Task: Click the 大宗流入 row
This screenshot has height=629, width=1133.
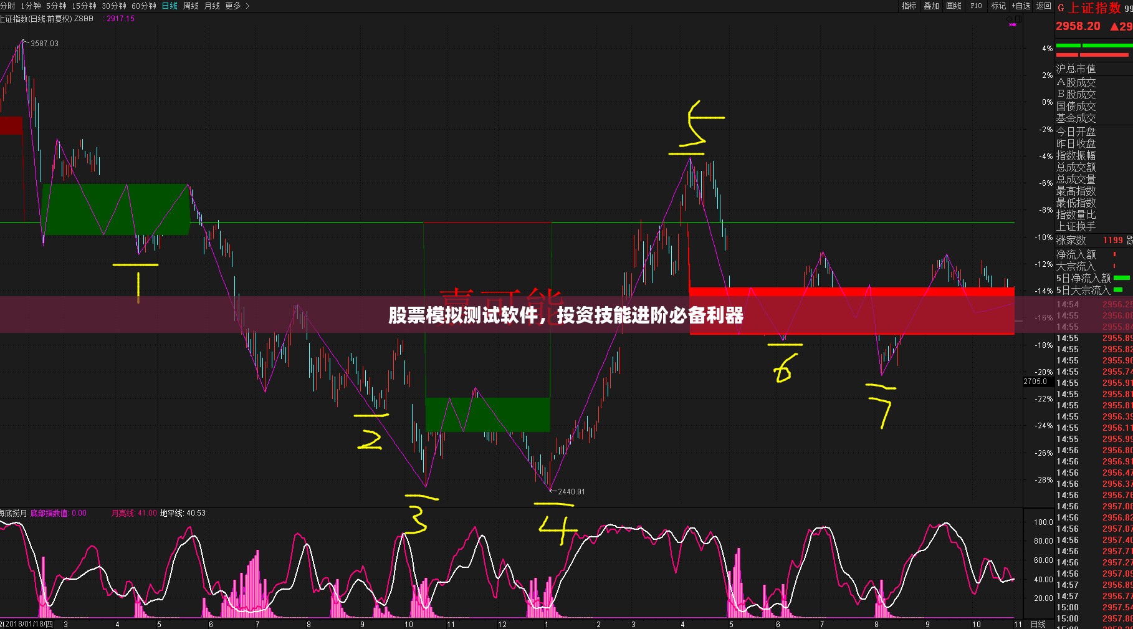Action: point(1094,266)
